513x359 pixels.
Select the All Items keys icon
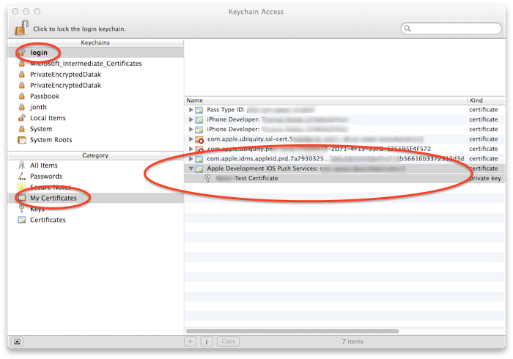pos(21,165)
